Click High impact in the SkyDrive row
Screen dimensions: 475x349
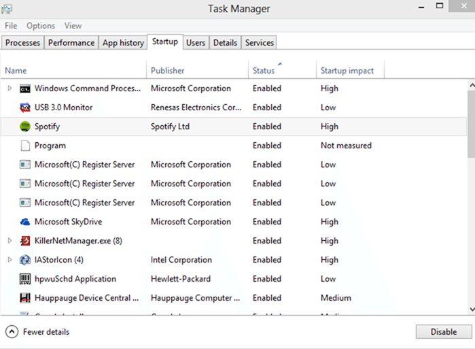coord(330,222)
